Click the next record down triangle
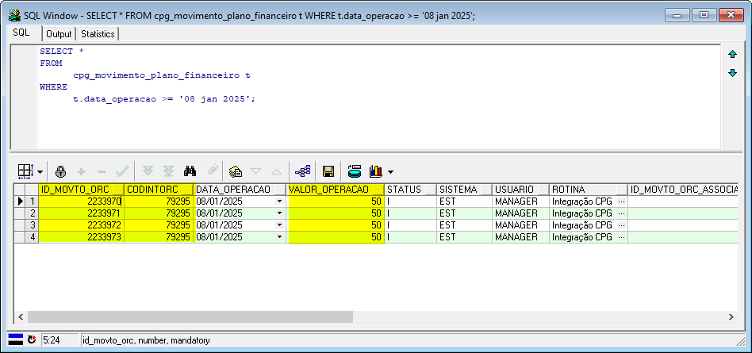This screenshot has height=353, width=752. coord(256,171)
